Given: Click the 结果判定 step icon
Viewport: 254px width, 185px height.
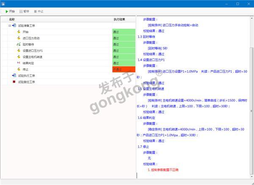Looking at the screenshot, I should click(x=19, y=63).
